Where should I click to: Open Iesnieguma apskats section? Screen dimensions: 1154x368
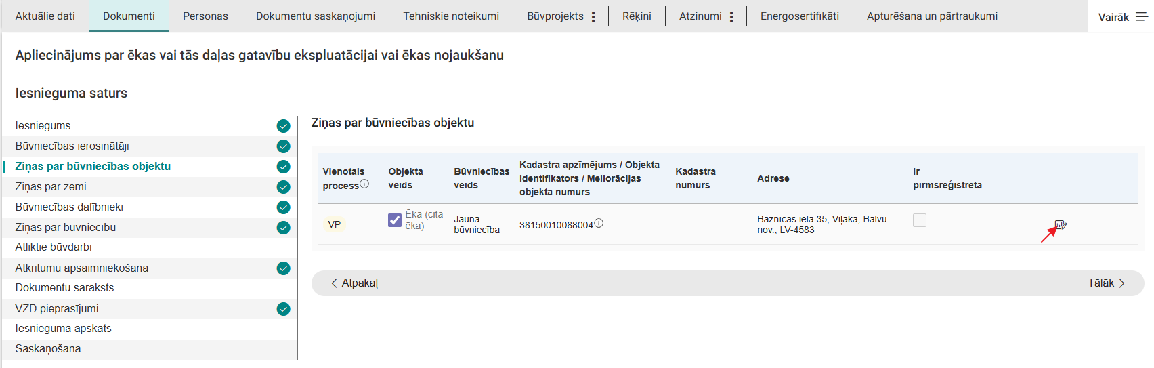click(x=150, y=329)
